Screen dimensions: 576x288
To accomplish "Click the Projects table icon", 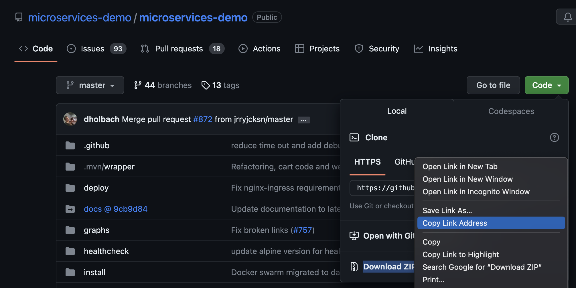I will pos(300,49).
